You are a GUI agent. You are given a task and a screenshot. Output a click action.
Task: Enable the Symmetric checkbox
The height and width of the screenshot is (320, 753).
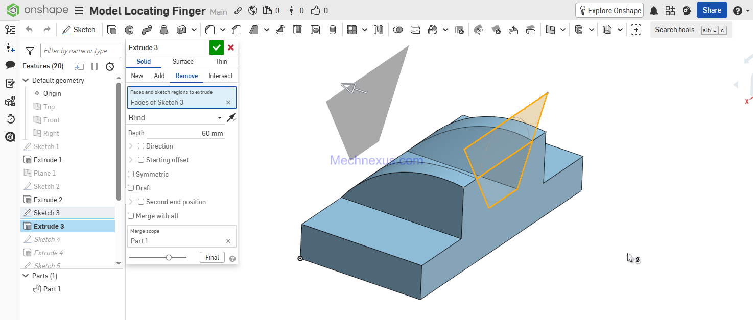pyautogui.click(x=131, y=175)
